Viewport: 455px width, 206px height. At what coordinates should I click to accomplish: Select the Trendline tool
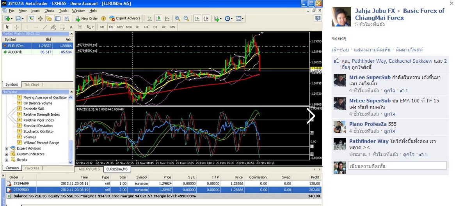pos(45,27)
